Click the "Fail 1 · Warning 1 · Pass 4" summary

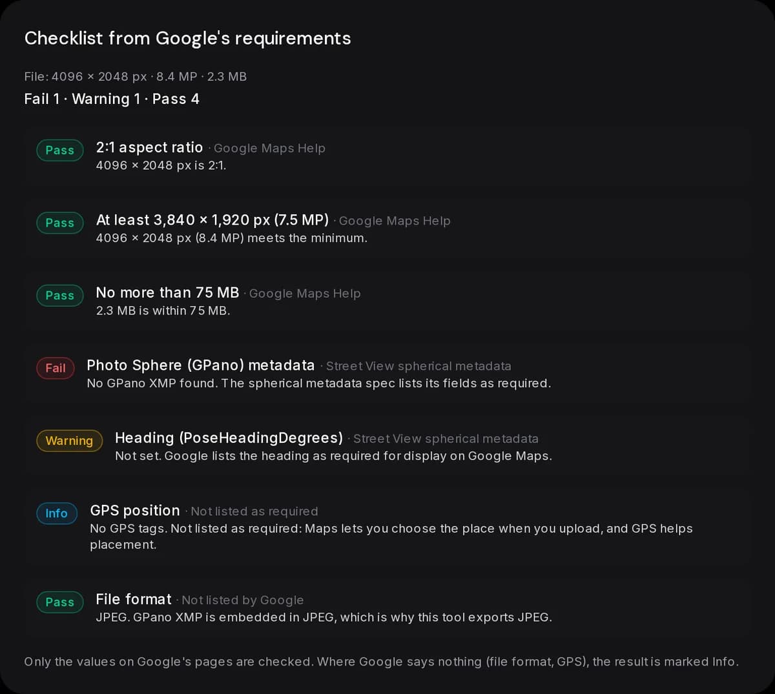coord(112,99)
